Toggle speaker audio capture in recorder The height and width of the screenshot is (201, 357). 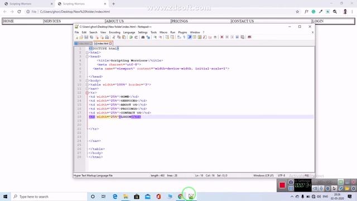click(x=315, y=189)
